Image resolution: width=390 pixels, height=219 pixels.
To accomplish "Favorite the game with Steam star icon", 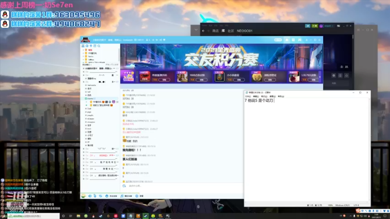I will [x=347, y=75].
